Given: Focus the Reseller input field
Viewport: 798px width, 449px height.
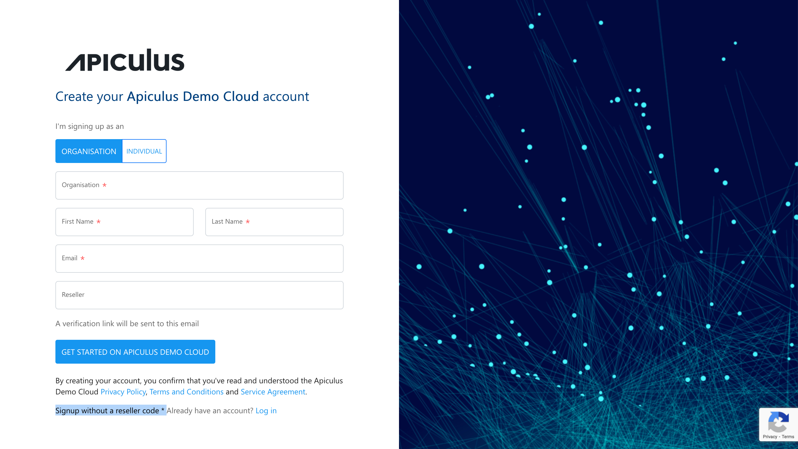Looking at the screenshot, I should pyautogui.click(x=199, y=295).
